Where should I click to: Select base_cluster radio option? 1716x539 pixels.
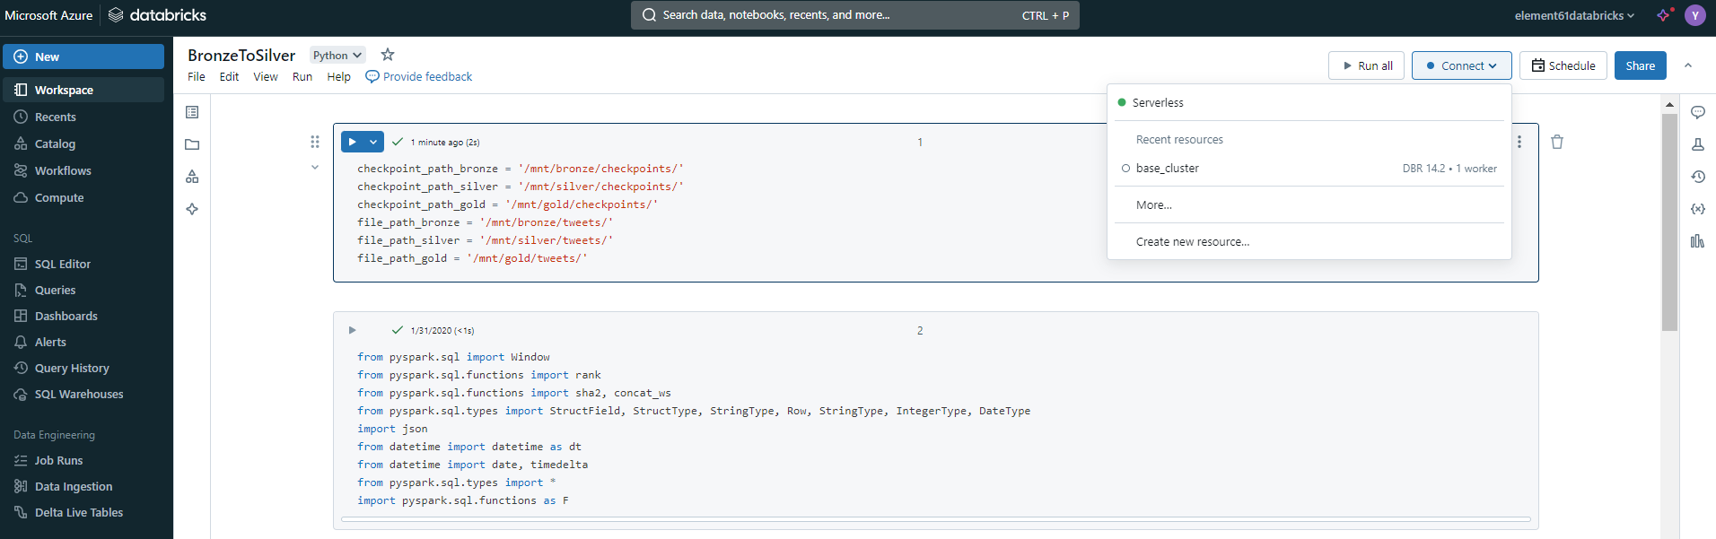point(1125,169)
